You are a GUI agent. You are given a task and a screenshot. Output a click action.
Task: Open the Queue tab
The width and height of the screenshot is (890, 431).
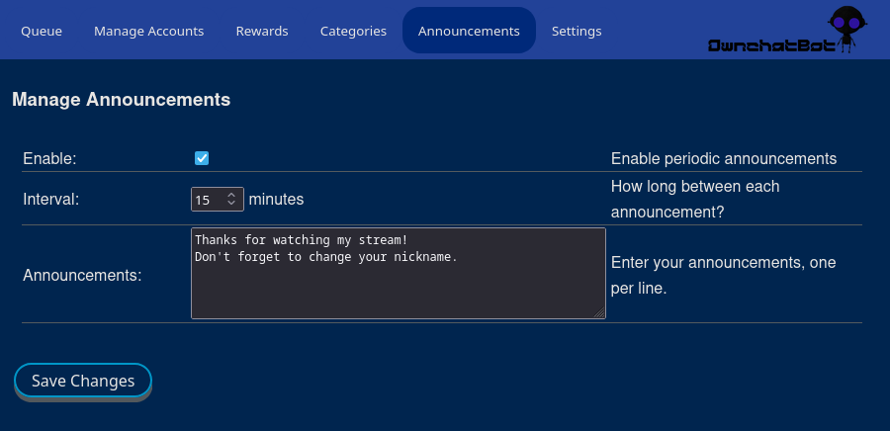(x=42, y=31)
